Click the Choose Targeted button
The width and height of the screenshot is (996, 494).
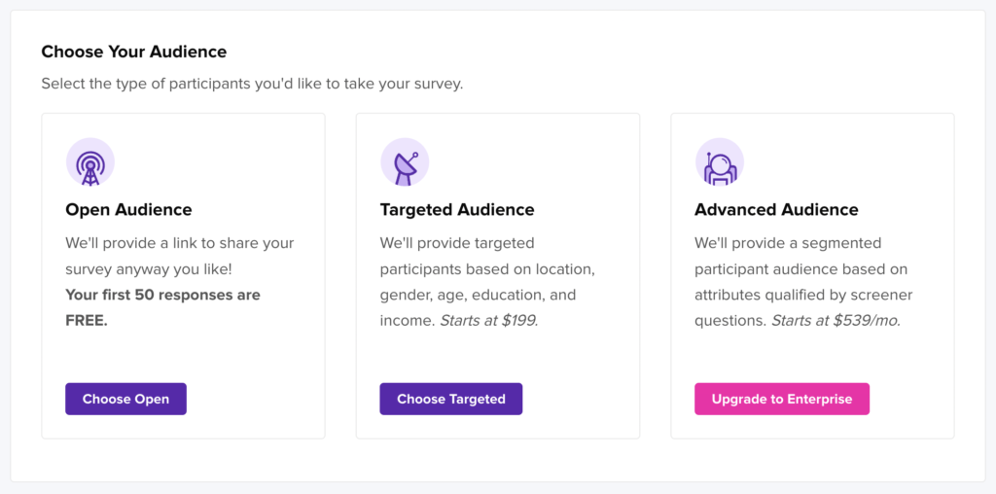[451, 399]
